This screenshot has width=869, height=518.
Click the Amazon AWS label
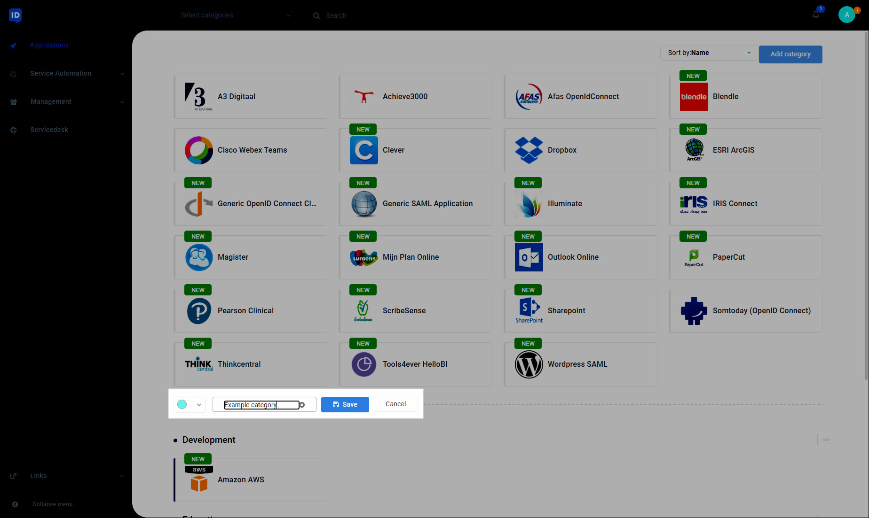(x=241, y=480)
